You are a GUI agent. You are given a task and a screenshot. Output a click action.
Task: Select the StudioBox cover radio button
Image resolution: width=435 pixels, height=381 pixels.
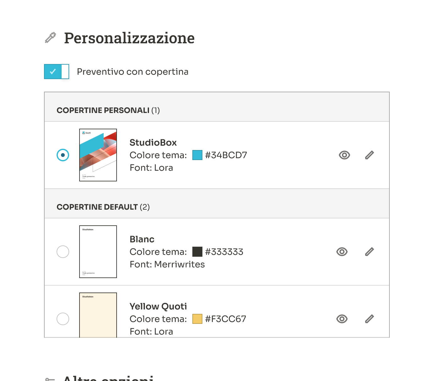[63, 155]
